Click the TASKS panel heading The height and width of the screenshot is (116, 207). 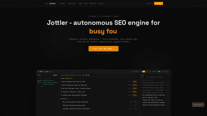click(x=142, y=75)
